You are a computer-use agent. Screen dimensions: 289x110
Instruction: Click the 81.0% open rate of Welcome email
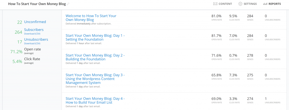(x=216, y=16)
